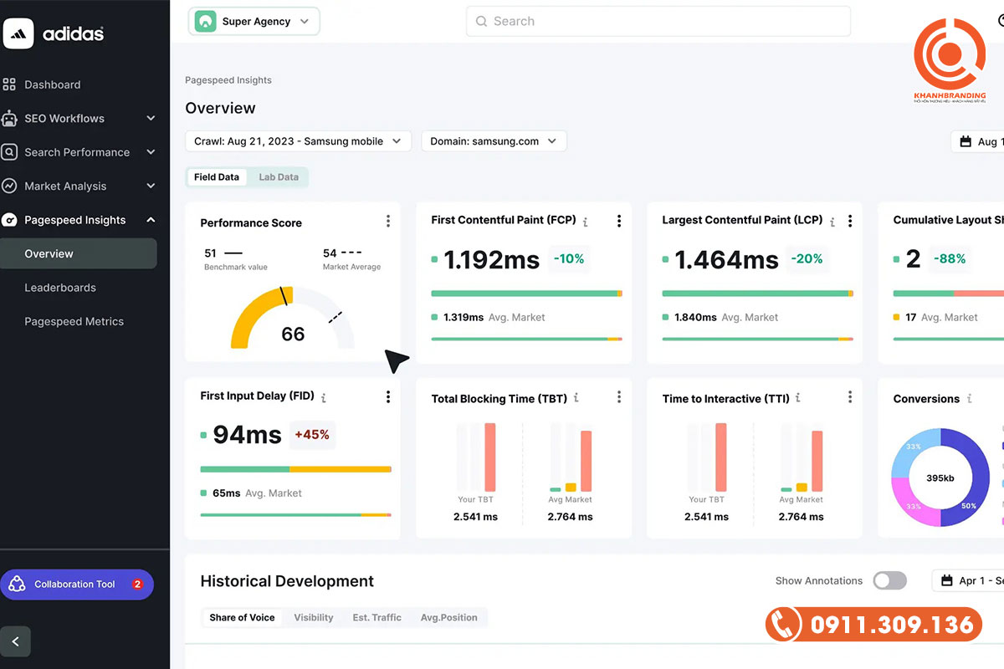Click calendar icon in Aug date picker

click(x=965, y=141)
